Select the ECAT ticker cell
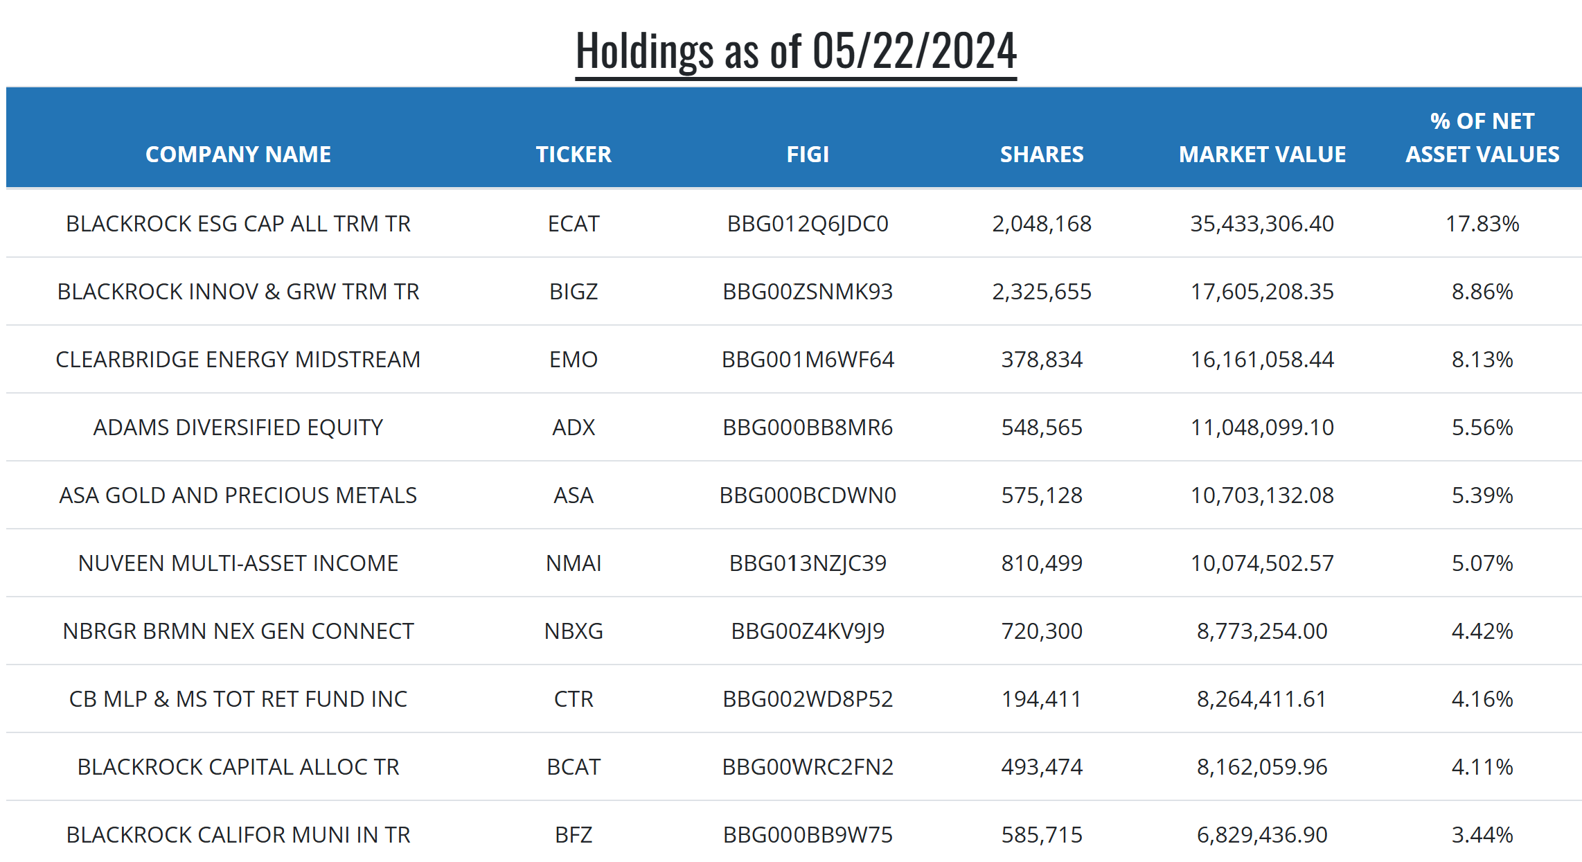The image size is (1582, 862). tap(574, 224)
